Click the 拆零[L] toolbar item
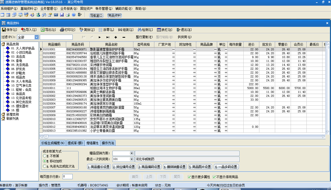Image resolution: width=331 pixels, height=190 pixels. (107, 30)
